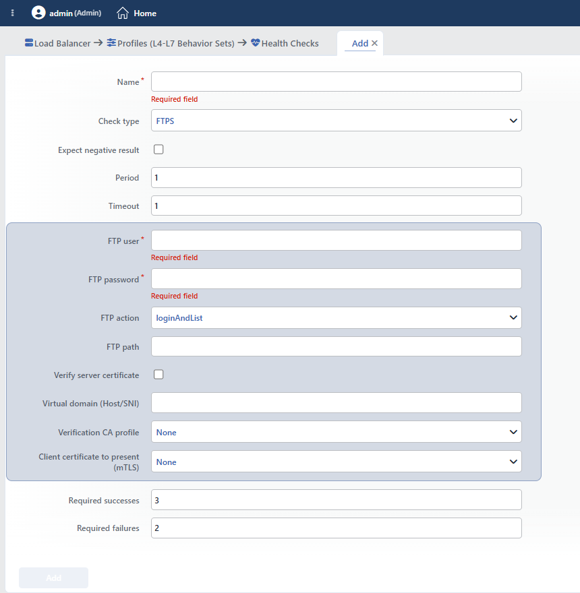Click the Health Checks heart icon
This screenshot has height=593, width=580.
255,42
